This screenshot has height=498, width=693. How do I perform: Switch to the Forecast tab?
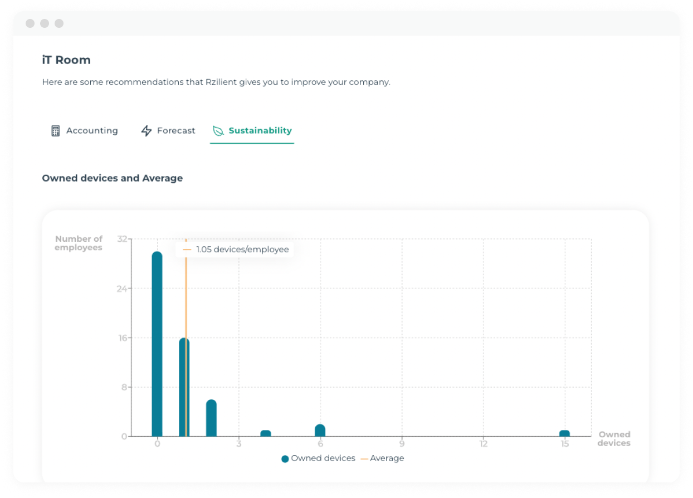click(168, 130)
